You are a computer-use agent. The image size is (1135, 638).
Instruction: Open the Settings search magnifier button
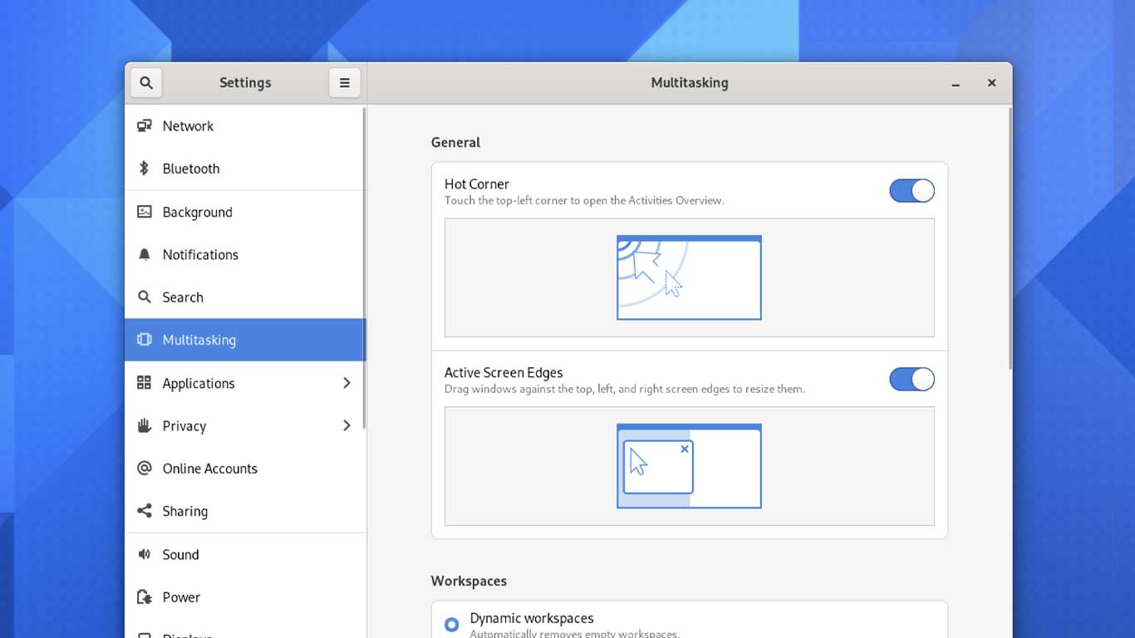click(146, 82)
